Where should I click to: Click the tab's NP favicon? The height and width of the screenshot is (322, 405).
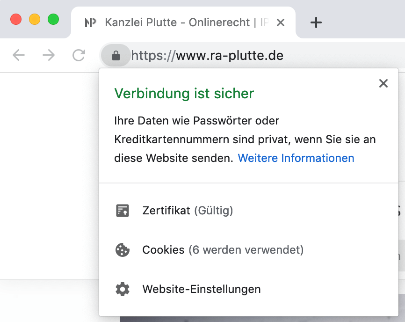[91, 22]
